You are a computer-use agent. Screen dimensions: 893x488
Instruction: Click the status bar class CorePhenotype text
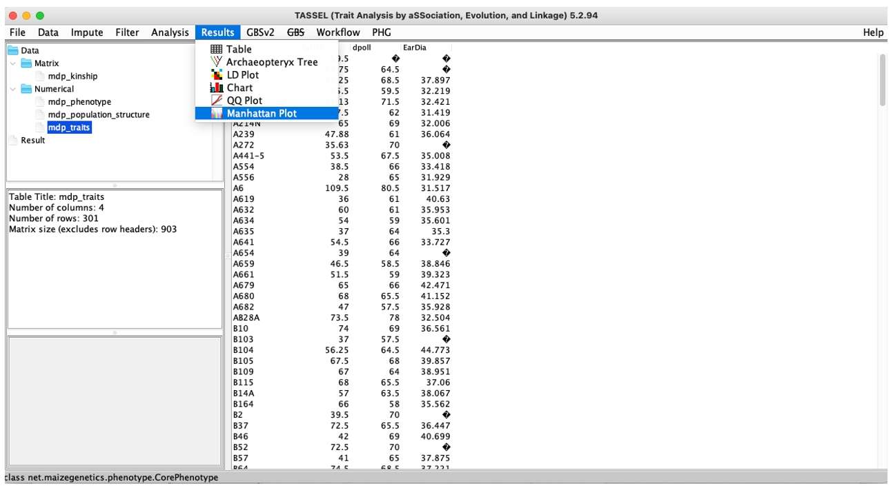pyautogui.click(x=111, y=477)
